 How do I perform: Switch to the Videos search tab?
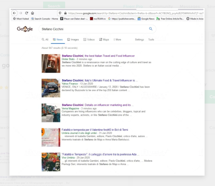click(x=89, y=40)
